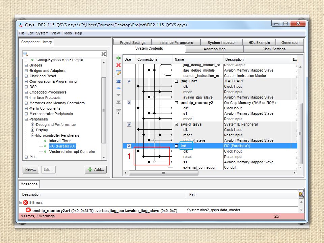Clear the component library search with X
Screen dimensions: 324x243
point(104,54)
